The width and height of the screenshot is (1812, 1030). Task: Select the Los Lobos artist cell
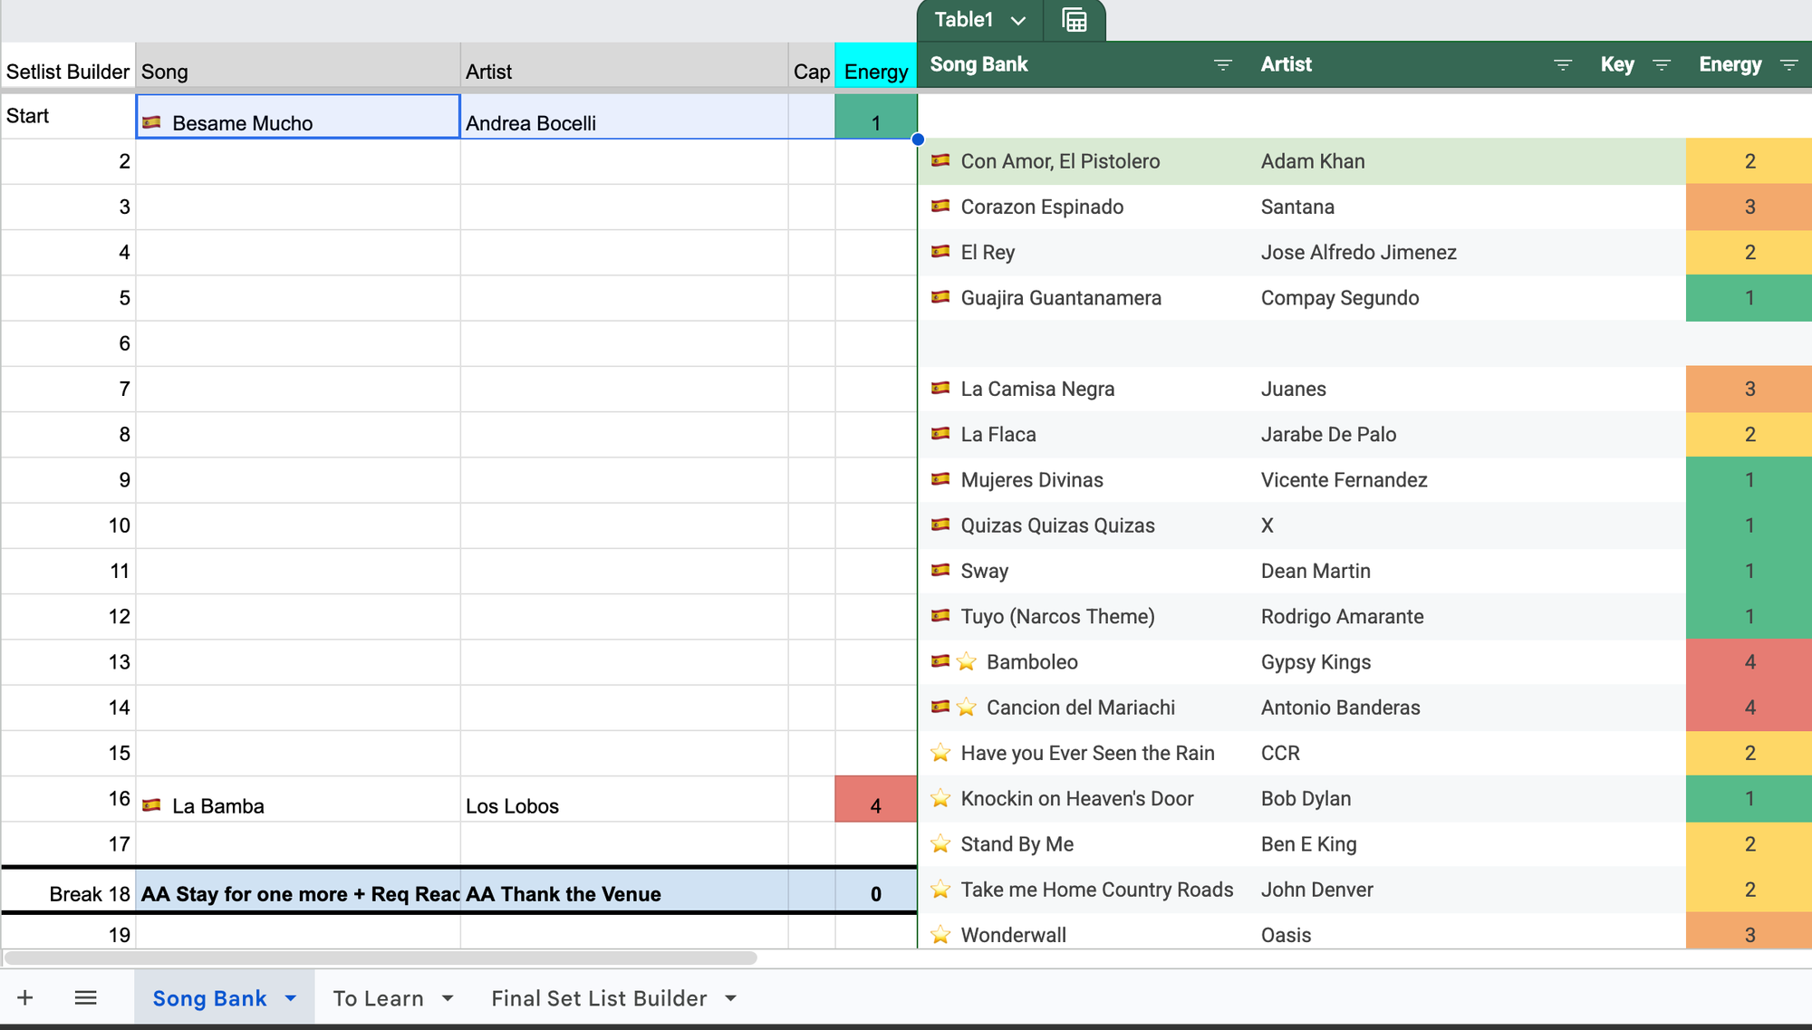pos(624,799)
